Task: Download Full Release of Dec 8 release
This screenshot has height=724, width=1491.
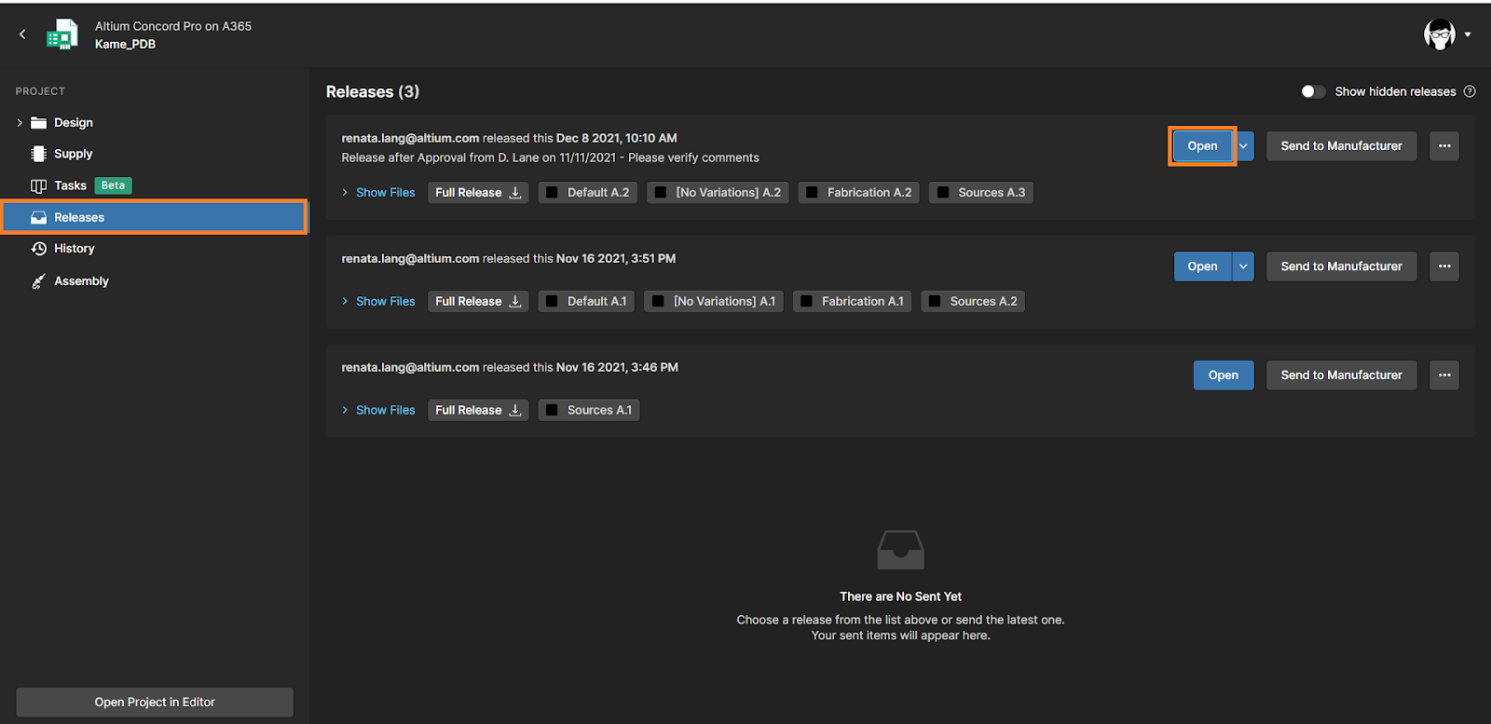Action: tap(477, 193)
